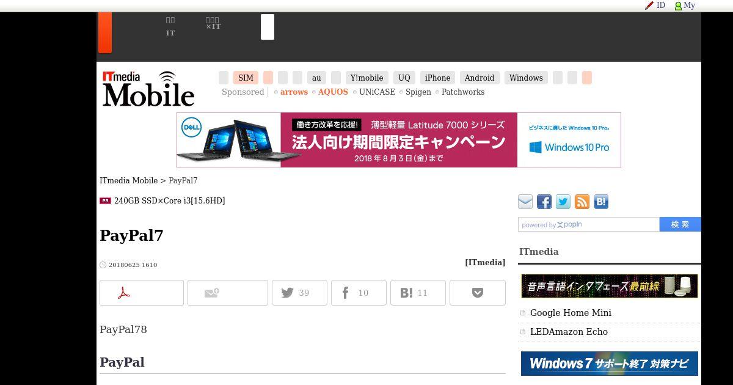733x385 pixels.
Task: Click the article date 20180625 1610
Action: click(x=133, y=265)
